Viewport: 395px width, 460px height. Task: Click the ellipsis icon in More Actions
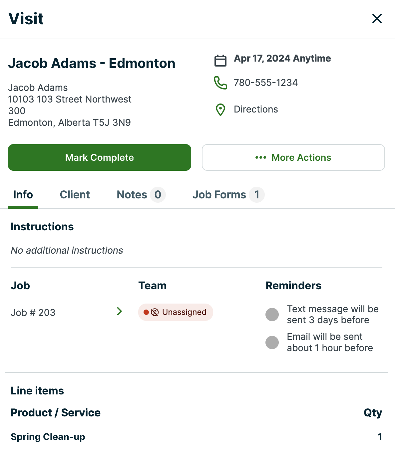tap(260, 158)
